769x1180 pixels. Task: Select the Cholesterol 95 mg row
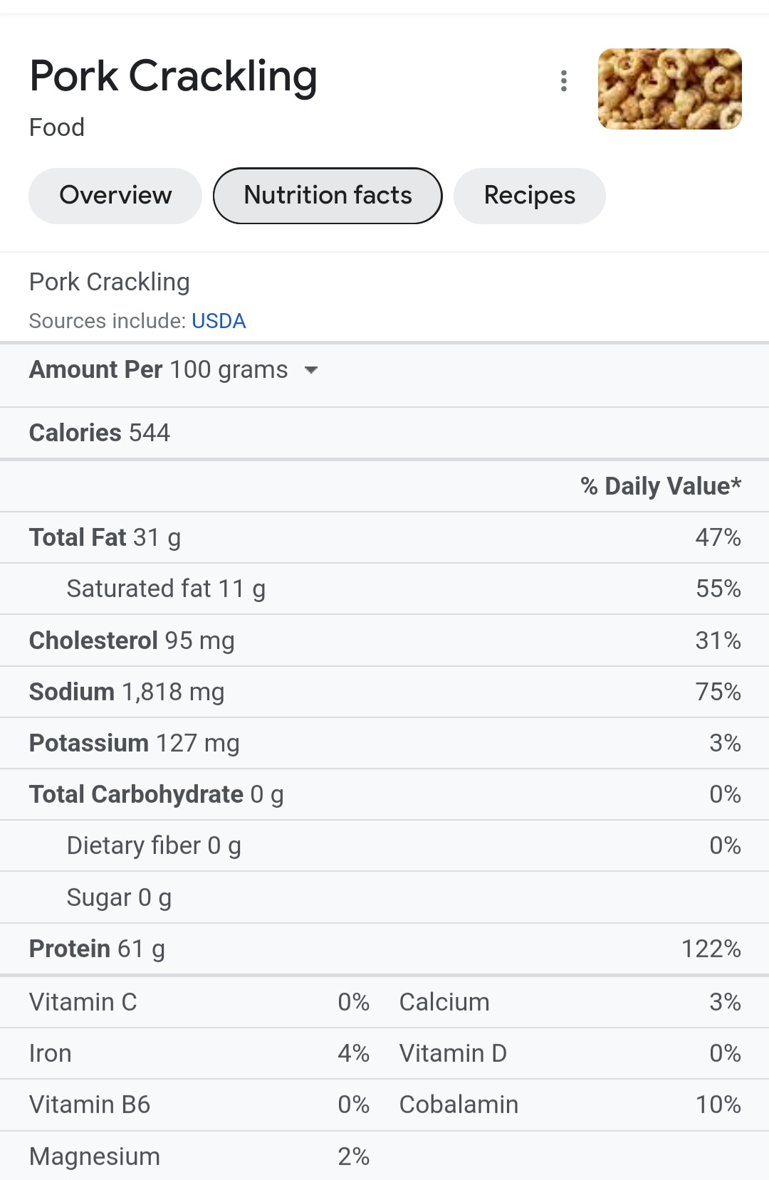point(384,641)
